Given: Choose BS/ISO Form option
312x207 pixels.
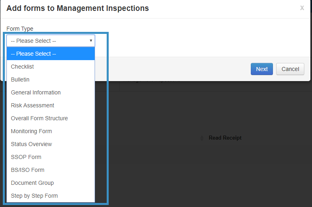Looking at the screenshot, I should tap(51, 170).
